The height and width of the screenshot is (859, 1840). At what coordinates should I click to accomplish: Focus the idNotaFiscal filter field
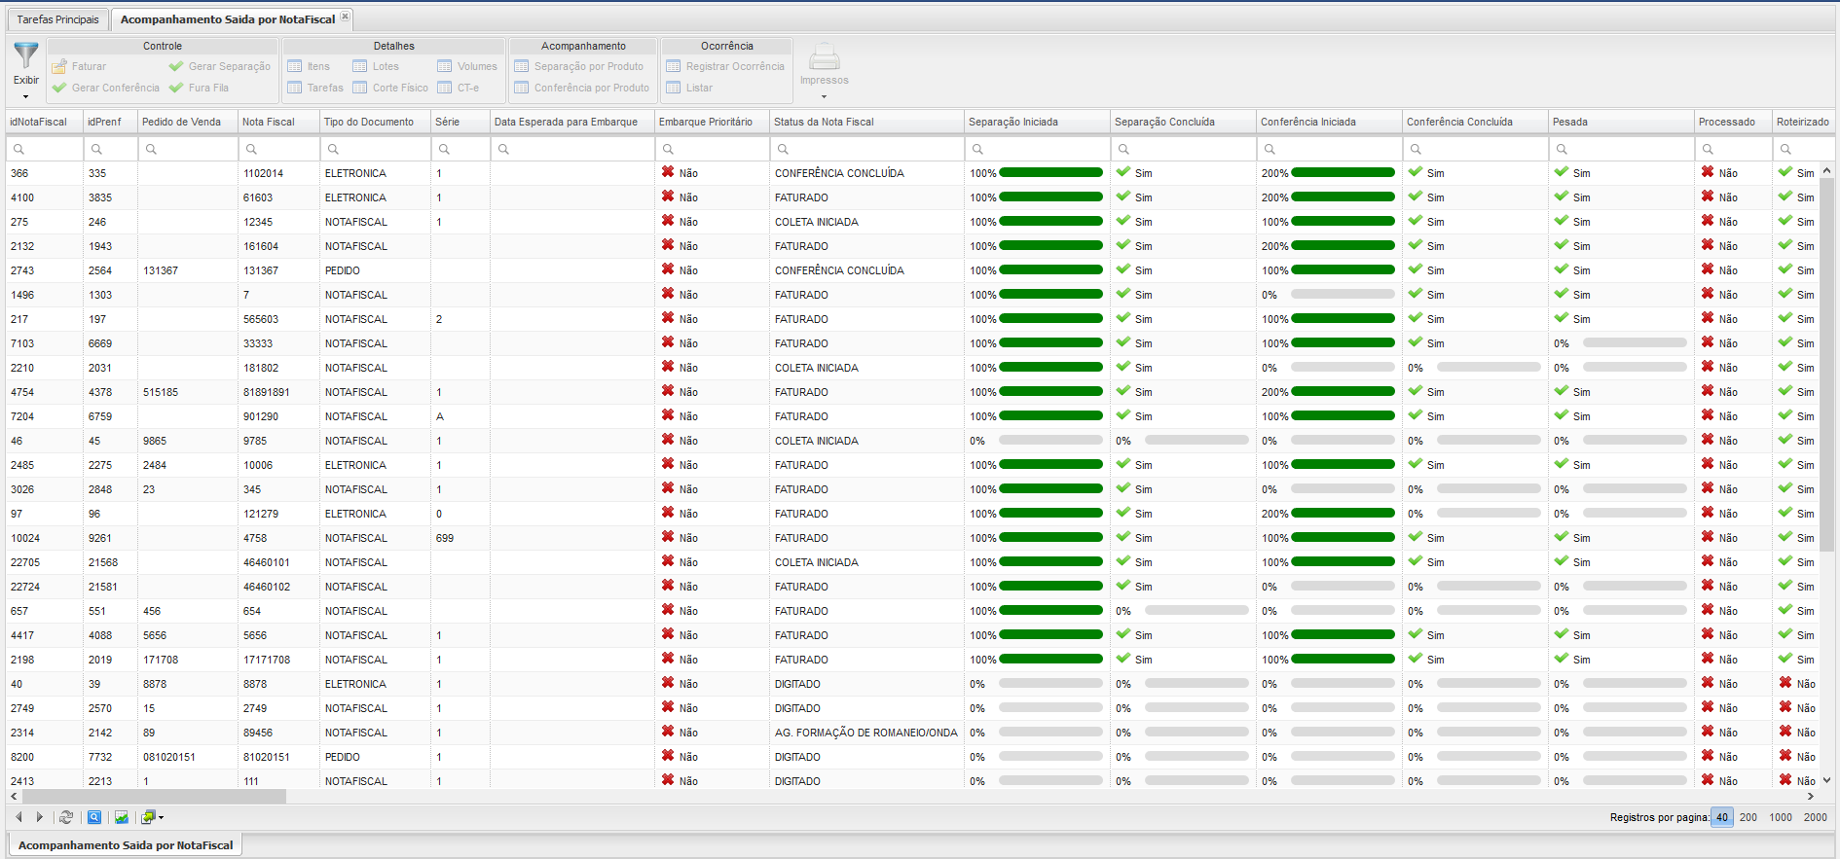click(x=44, y=149)
